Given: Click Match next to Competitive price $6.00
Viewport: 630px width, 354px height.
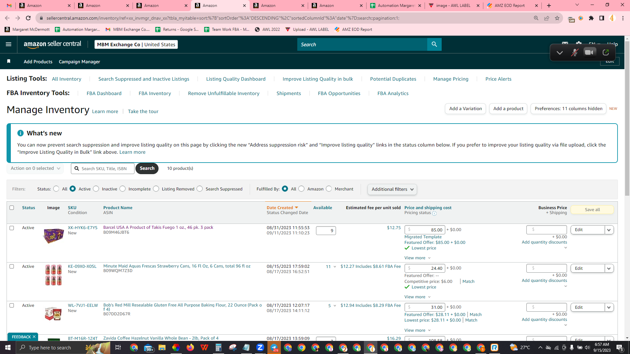Looking at the screenshot, I should 468,282.
